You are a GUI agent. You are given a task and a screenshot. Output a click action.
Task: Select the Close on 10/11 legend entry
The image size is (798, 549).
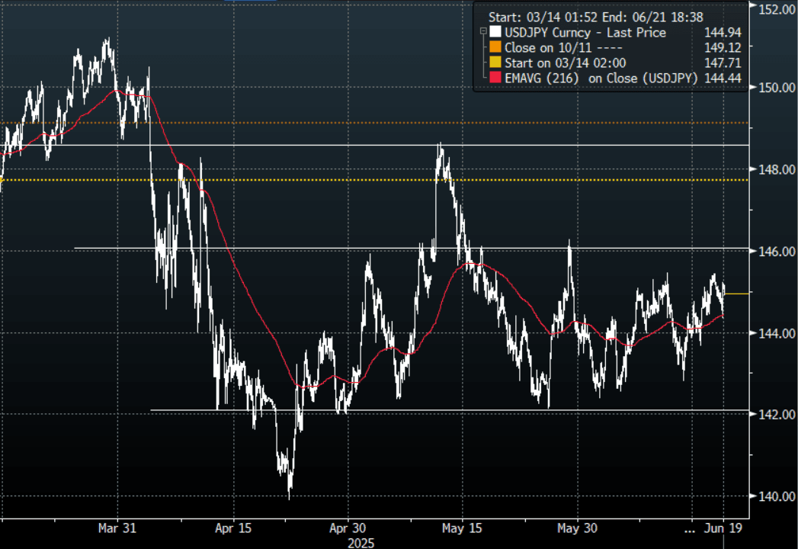coord(564,47)
